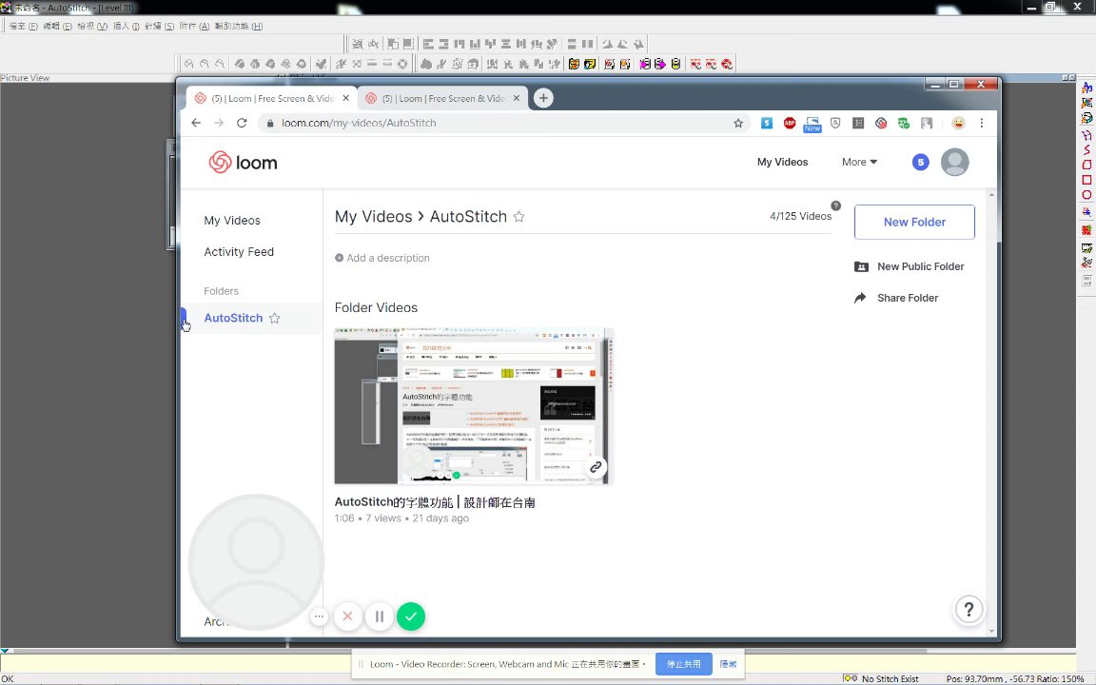Click the hide link in the screen sharing bar
1096x685 pixels.
728,664
